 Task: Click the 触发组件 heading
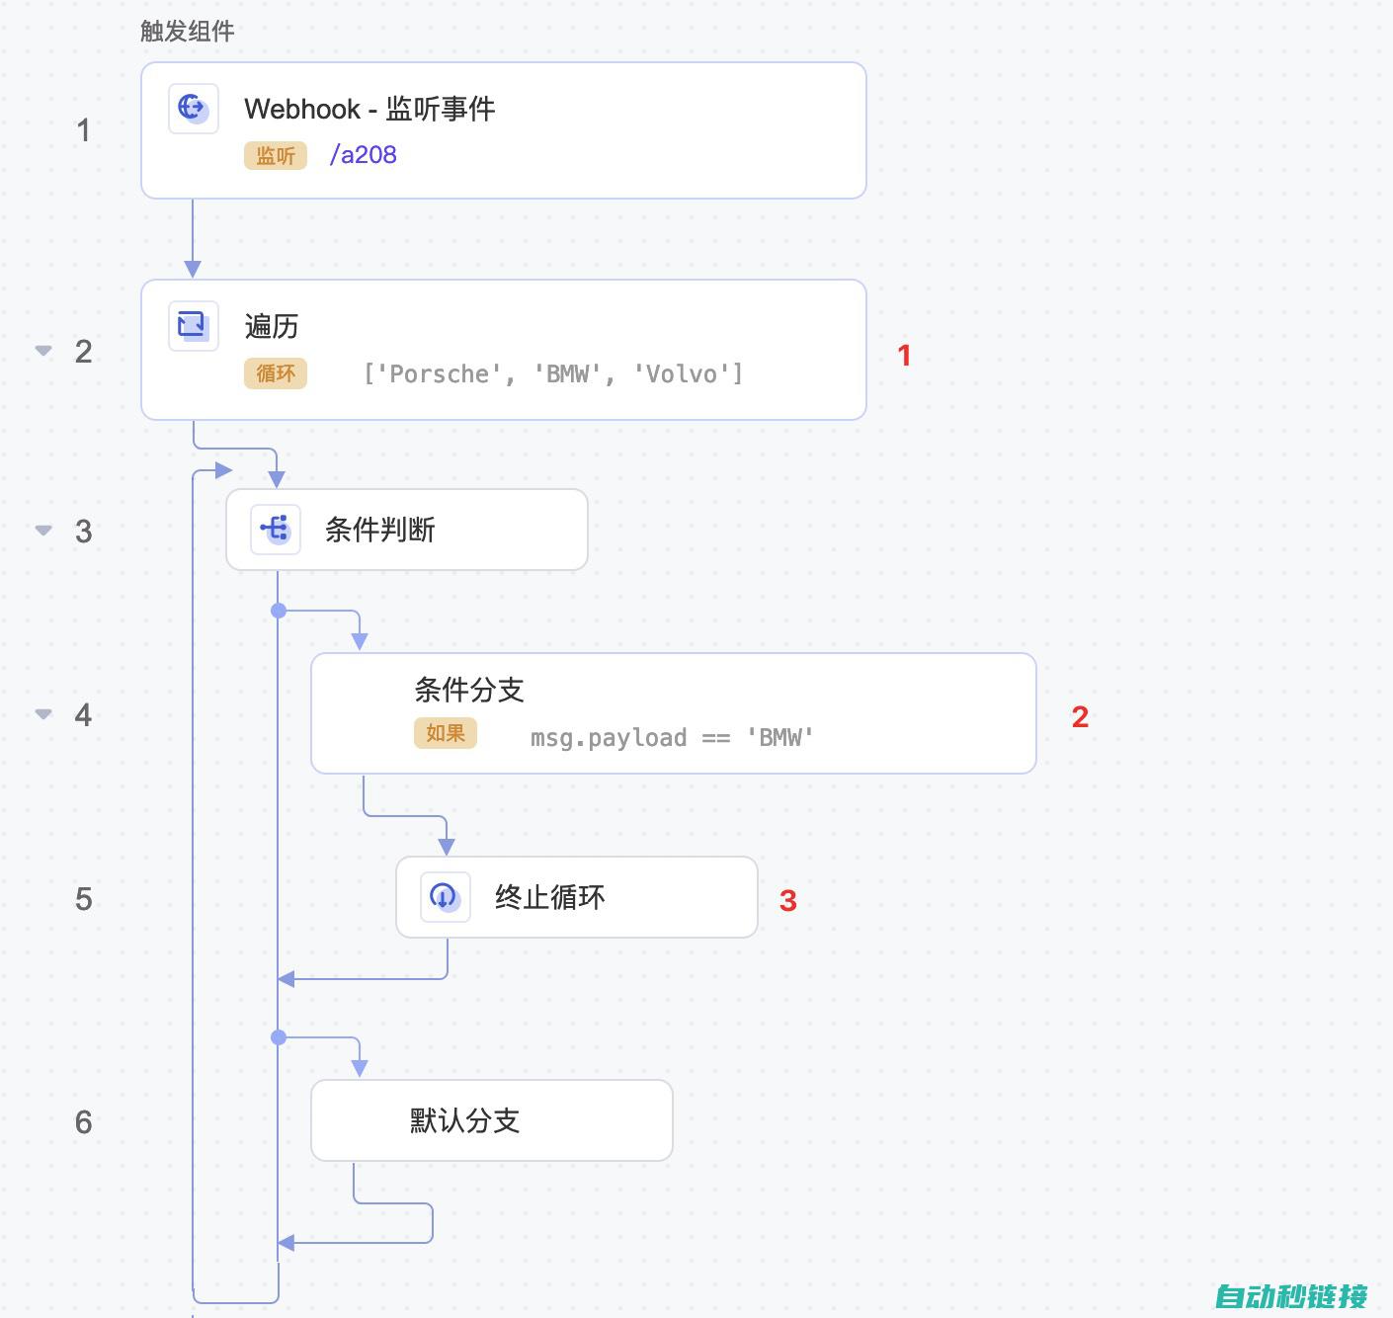click(x=188, y=31)
